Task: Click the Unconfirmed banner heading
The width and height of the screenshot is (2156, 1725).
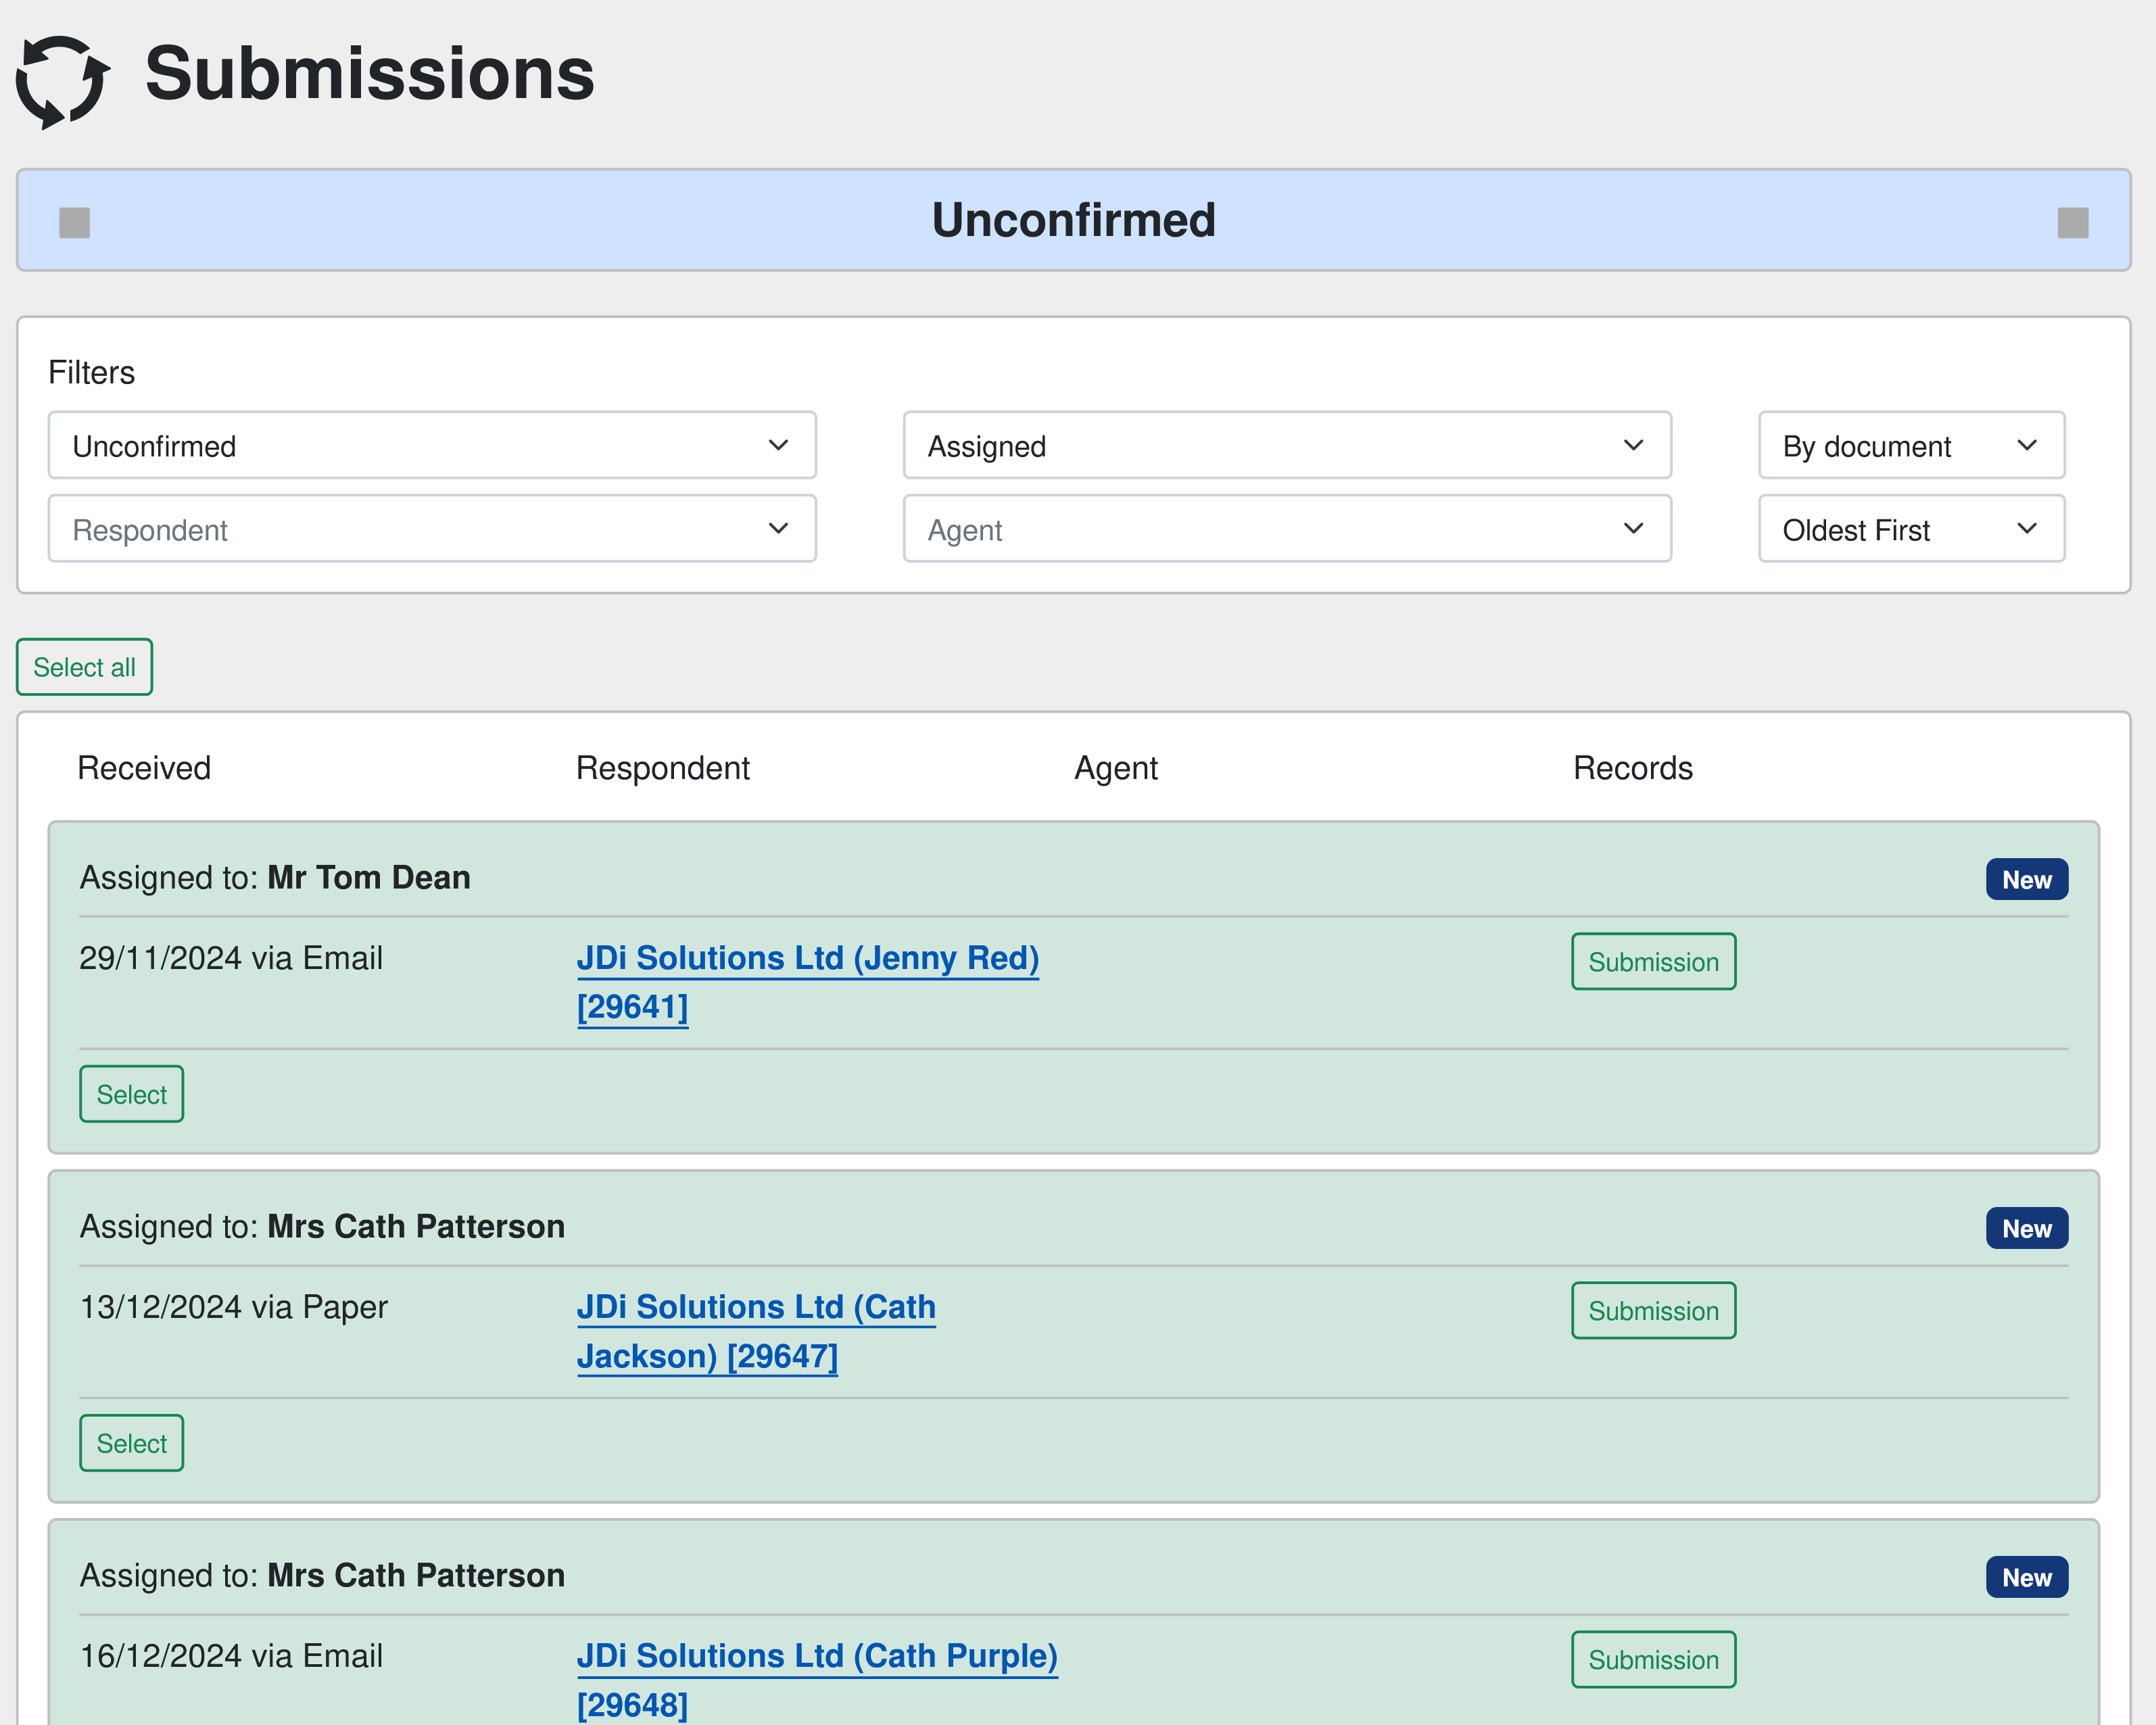Action: 1073,220
